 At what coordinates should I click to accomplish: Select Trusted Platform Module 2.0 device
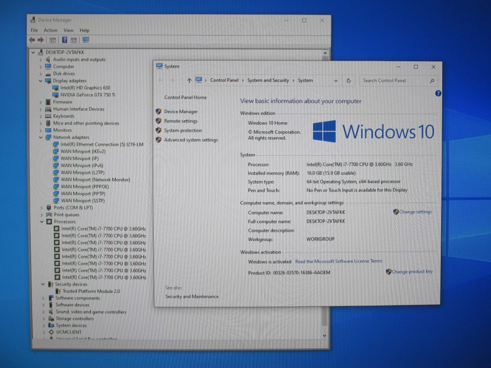91,291
